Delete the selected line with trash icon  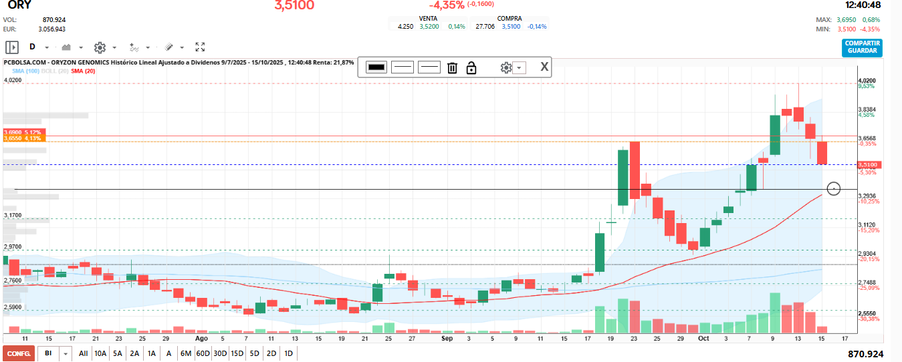click(x=452, y=67)
